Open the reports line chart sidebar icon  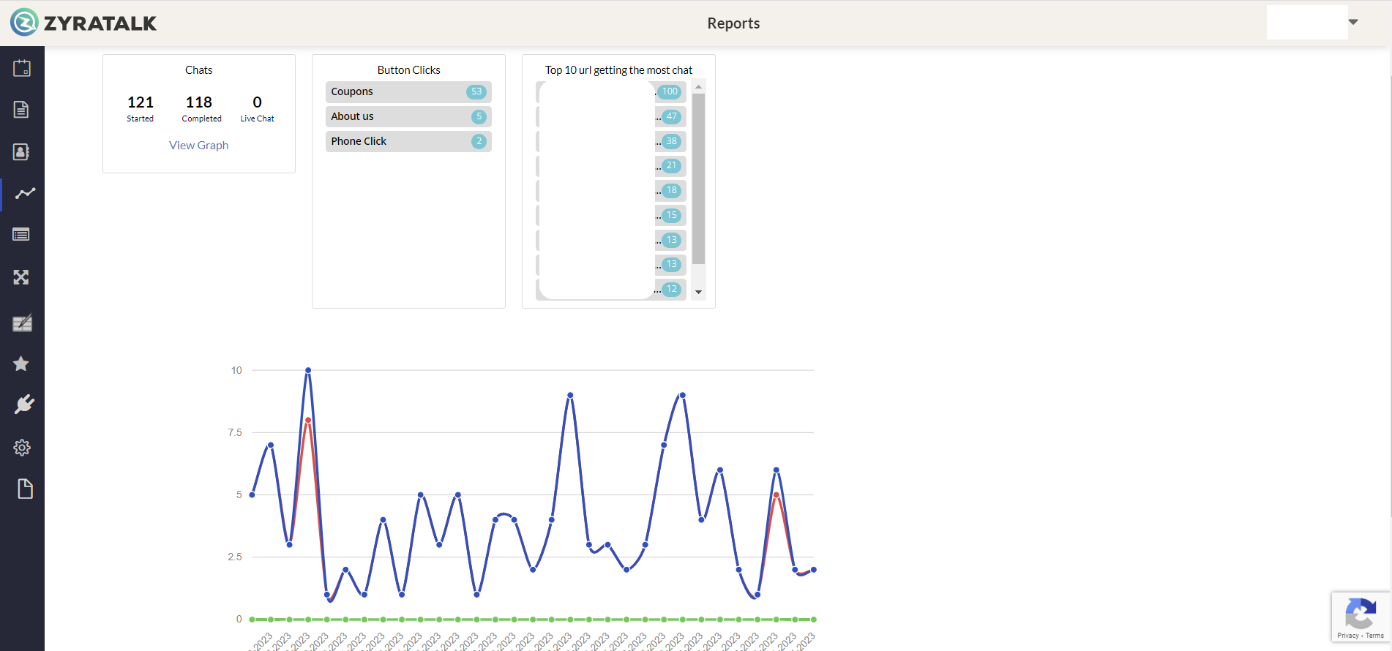pos(26,193)
